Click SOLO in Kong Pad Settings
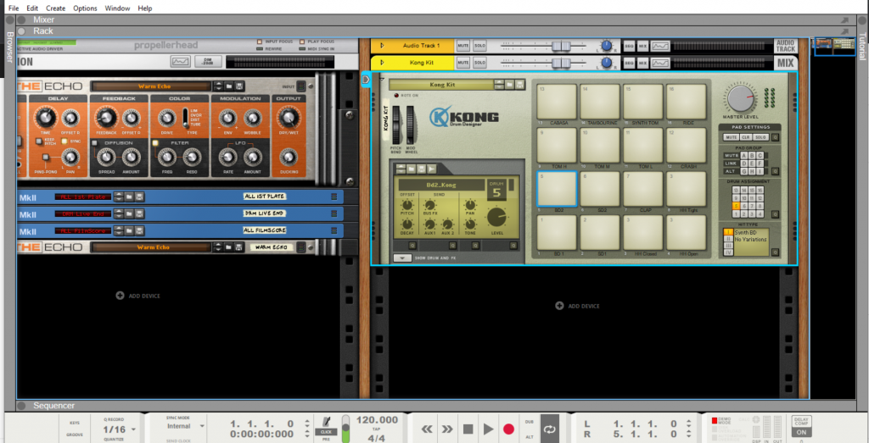This screenshot has width=869, height=443. [760, 137]
